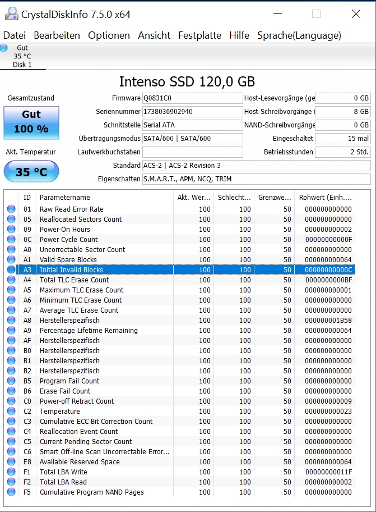Click status orb for Percentage Lifetime Remaining

pyautogui.click(x=11, y=331)
